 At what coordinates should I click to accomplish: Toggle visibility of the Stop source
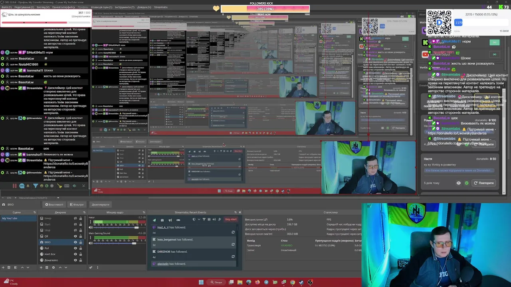tap(75, 230)
